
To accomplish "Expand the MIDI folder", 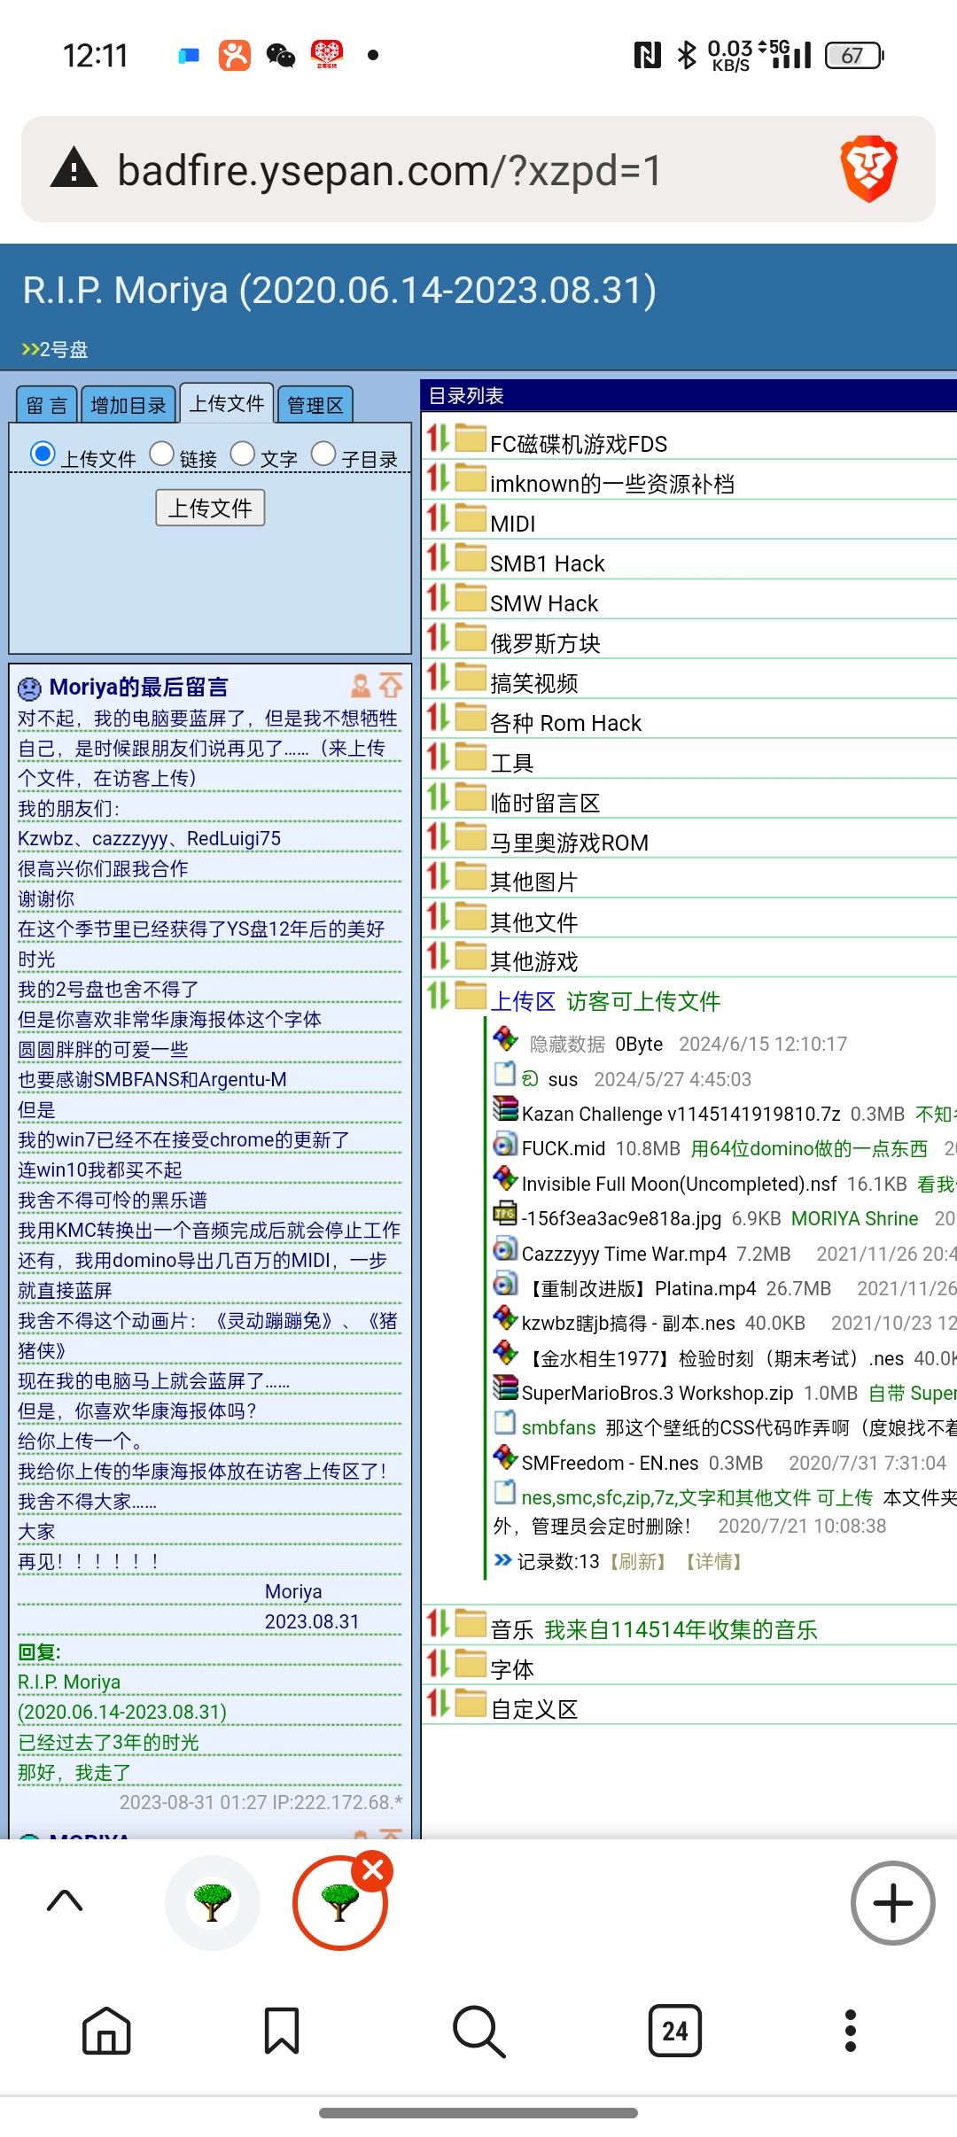I will 512,524.
